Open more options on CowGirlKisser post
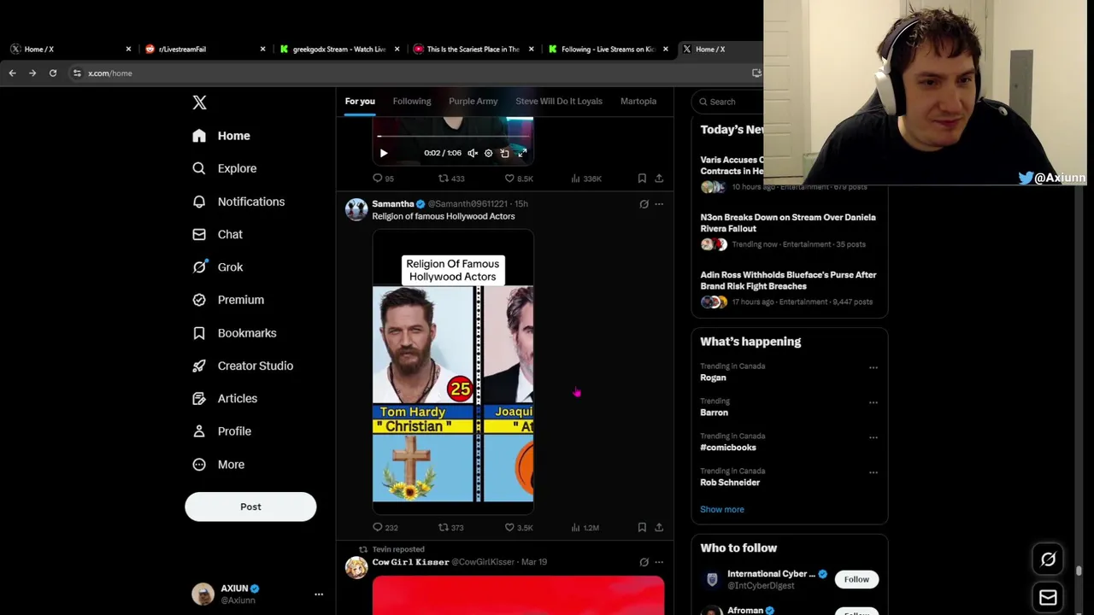This screenshot has height=615, width=1094. 659,562
